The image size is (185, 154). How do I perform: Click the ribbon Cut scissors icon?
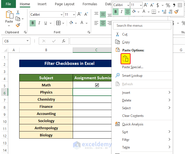(18, 12)
